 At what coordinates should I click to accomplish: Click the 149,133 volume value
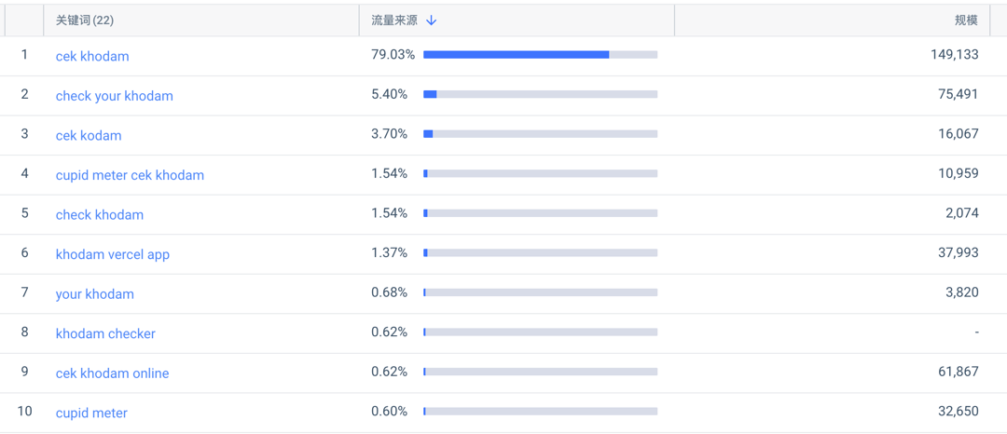pyautogui.click(x=954, y=55)
